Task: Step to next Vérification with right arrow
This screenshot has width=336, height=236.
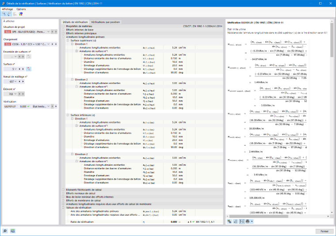Action: pyautogui.click(x=56, y=106)
